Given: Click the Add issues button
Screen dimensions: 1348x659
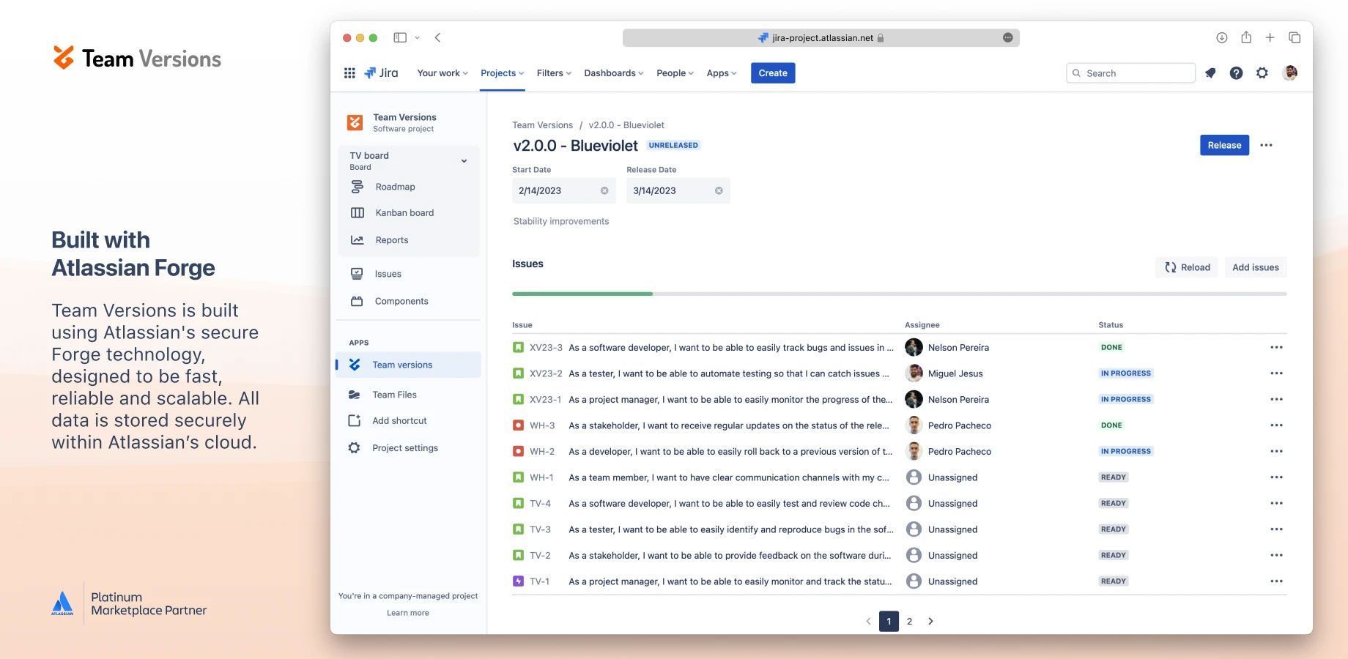Looking at the screenshot, I should click(x=1256, y=267).
